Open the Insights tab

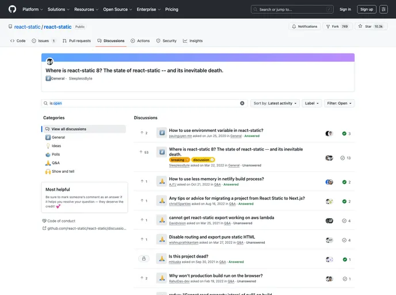point(193,41)
